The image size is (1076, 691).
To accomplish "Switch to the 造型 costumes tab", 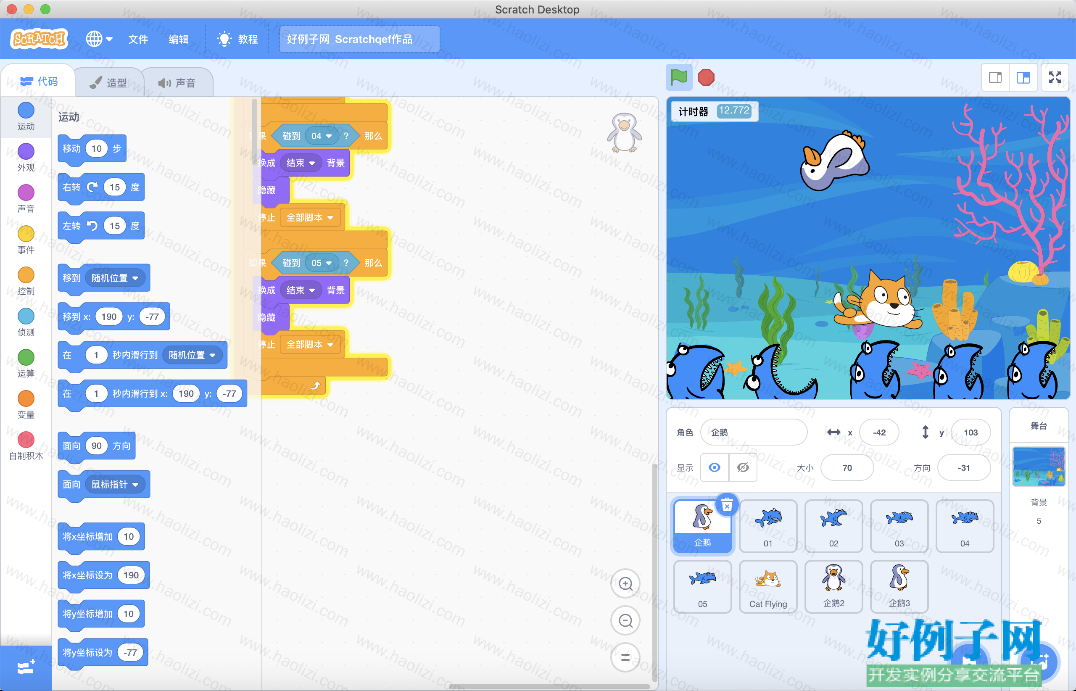I will tap(108, 82).
